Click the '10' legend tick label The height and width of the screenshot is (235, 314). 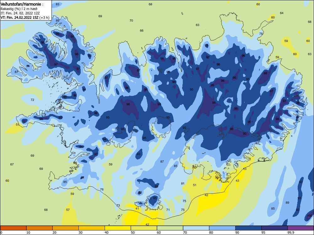click(x=28, y=232)
